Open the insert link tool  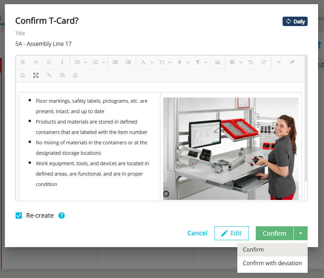click(x=49, y=75)
